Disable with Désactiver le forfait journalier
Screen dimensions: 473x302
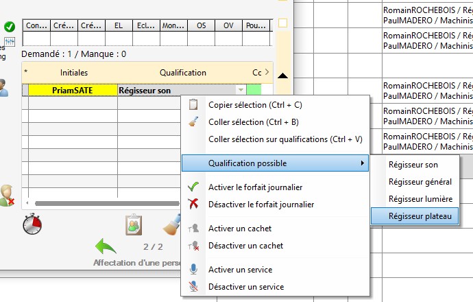(x=261, y=204)
